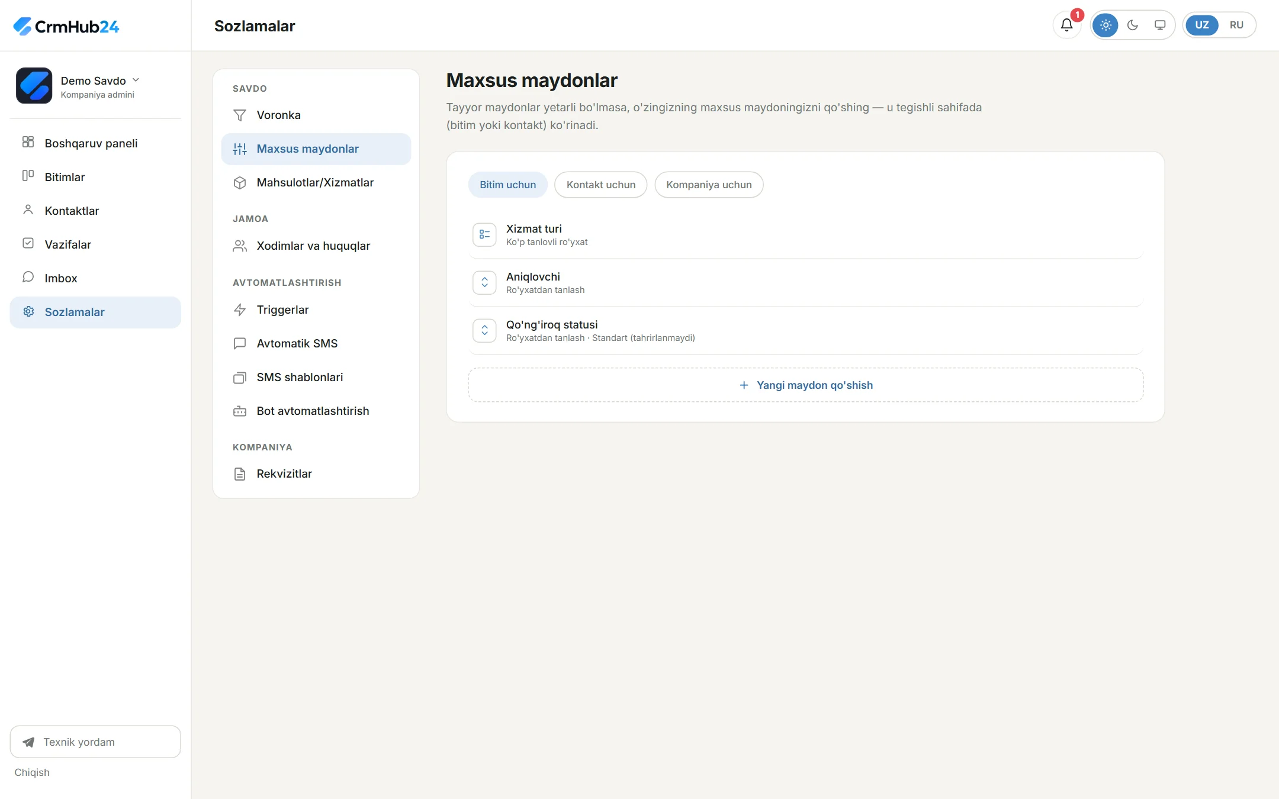1279x799 pixels.
Task: Open Boshqaruv paneli dashboard icon
Action: pyautogui.click(x=28, y=142)
